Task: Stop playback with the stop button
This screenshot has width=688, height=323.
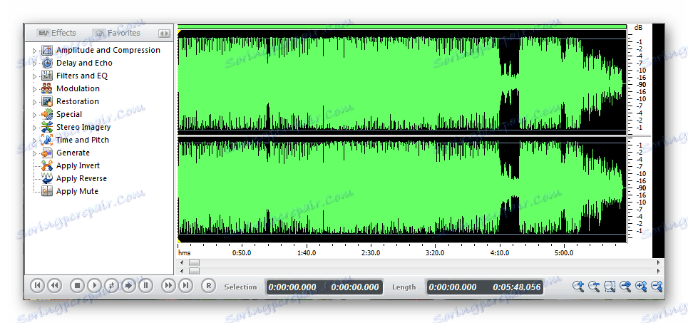Action: [x=77, y=286]
